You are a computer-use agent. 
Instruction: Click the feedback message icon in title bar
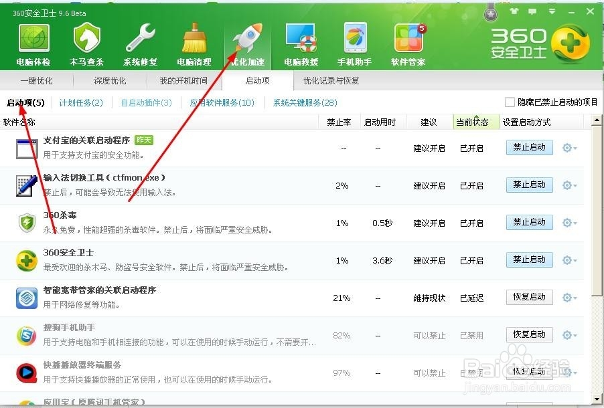point(532,11)
